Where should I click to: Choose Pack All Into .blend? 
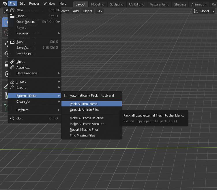coord(91,104)
